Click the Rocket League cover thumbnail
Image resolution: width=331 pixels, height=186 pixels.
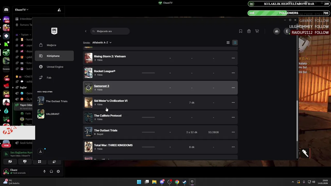click(88, 73)
